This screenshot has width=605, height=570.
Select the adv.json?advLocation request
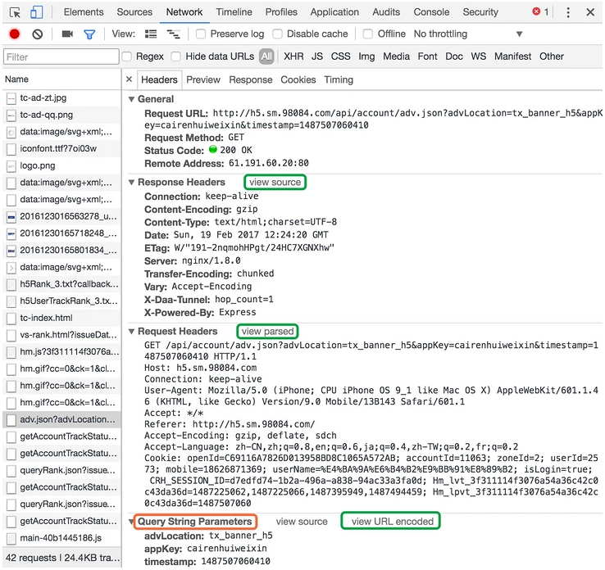[x=61, y=419]
